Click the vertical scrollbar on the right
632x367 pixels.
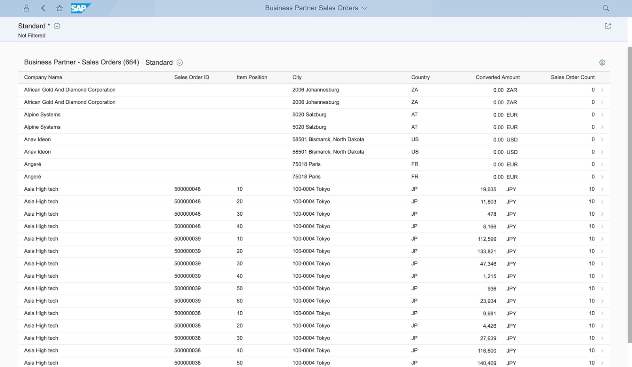629,198
